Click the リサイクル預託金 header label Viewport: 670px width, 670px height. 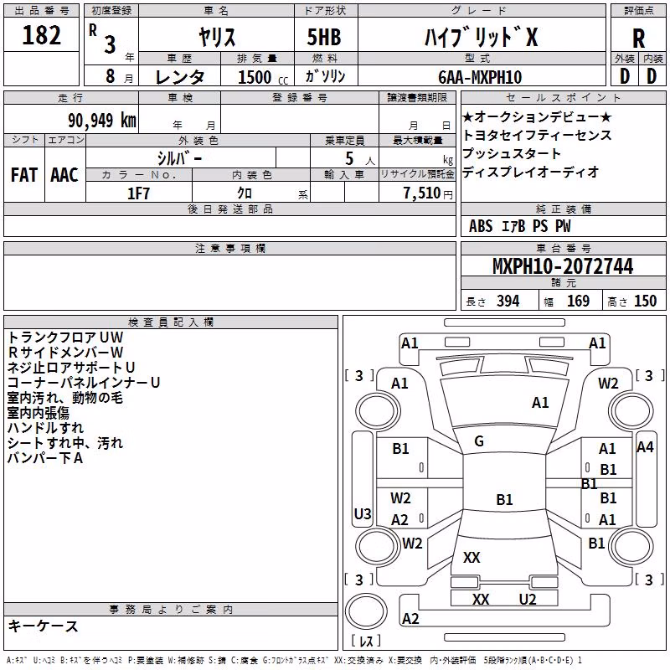[417, 174]
